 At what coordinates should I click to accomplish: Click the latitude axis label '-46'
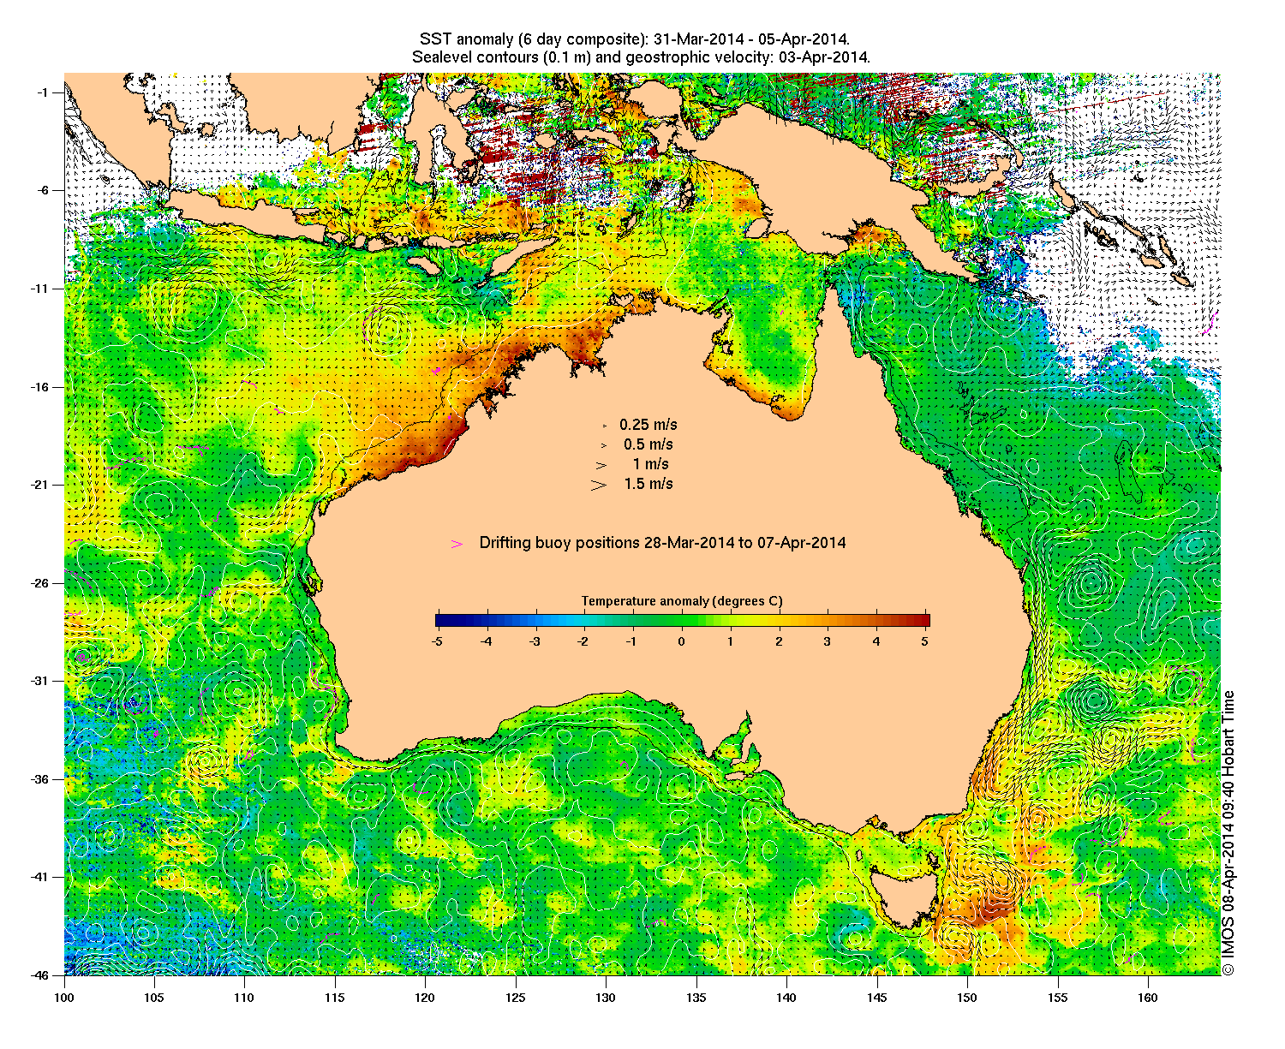coord(41,975)
